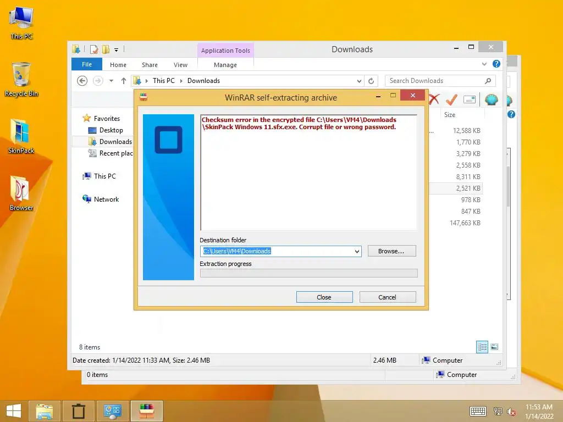Open the SkinPack desktop folder
Viewport: 563px width, 422px height.
21,136
